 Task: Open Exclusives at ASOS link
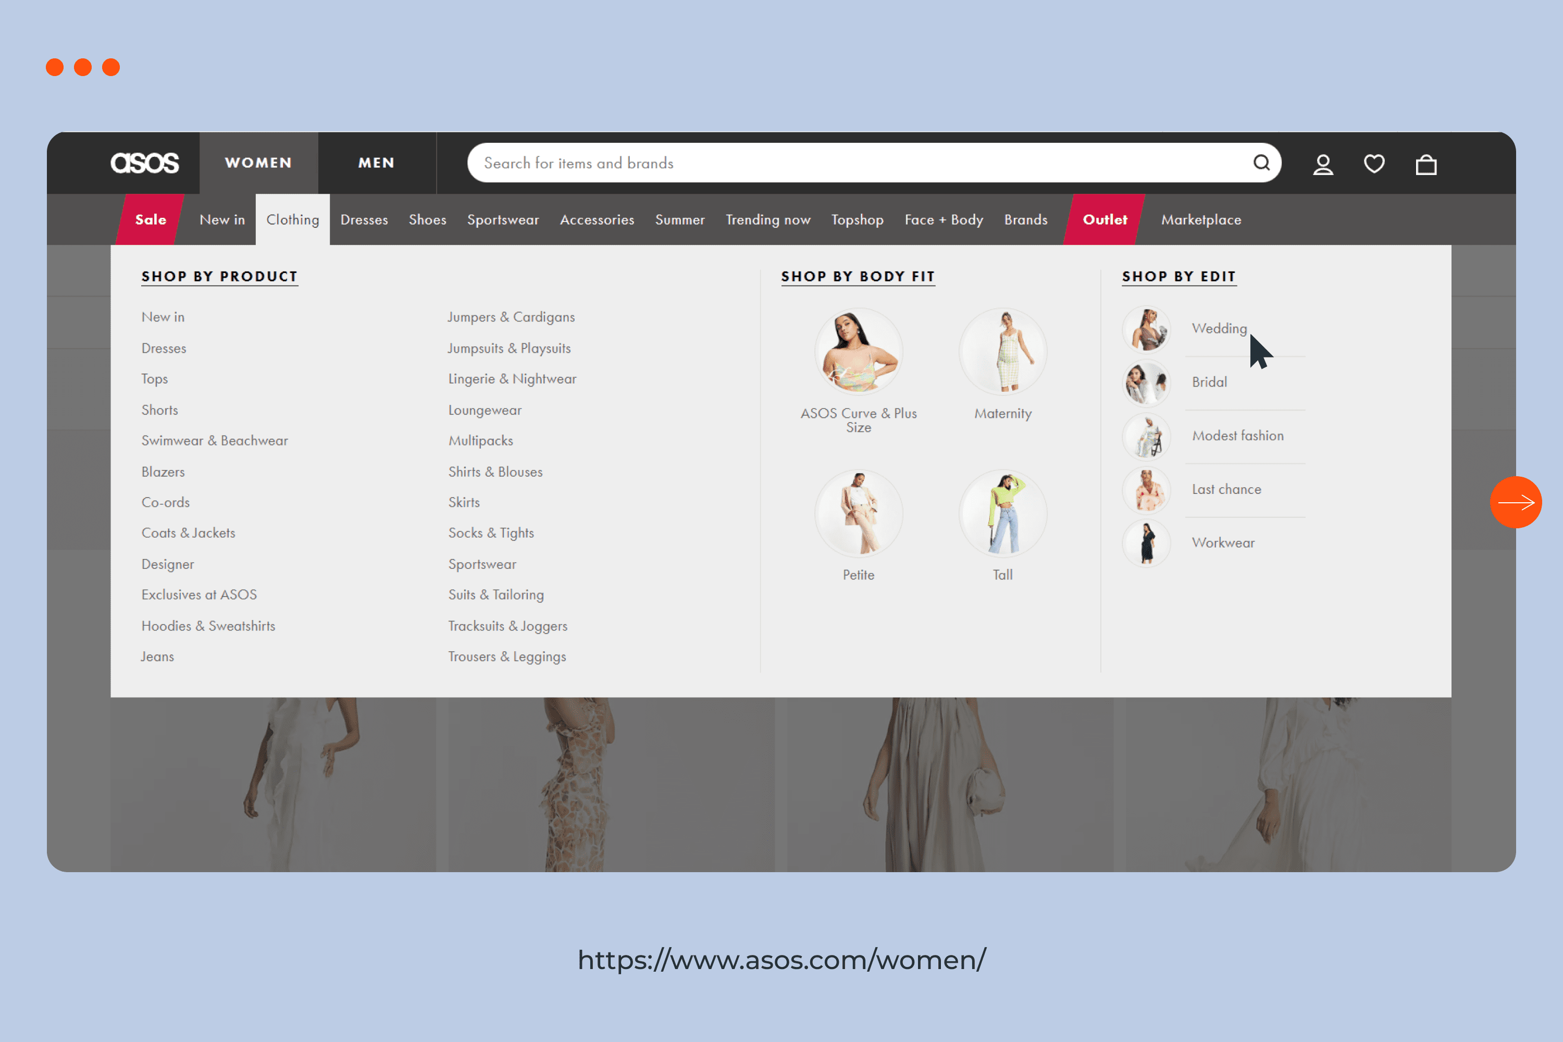199,595
